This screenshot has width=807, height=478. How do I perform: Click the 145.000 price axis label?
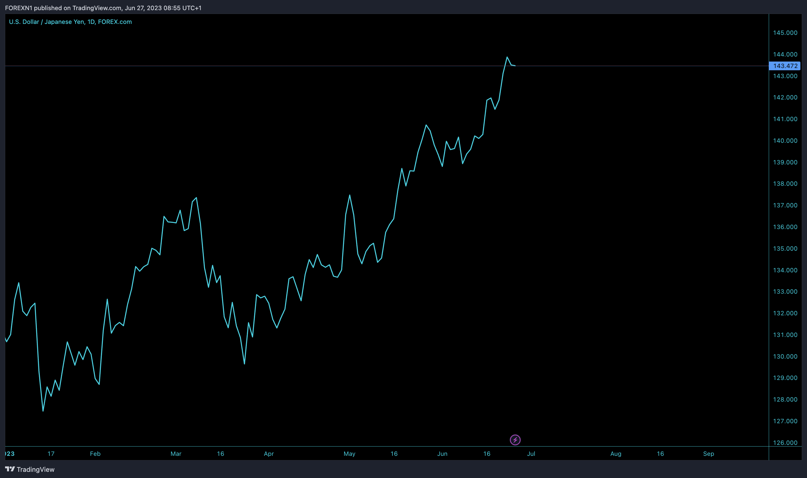(x=785, y=33)
